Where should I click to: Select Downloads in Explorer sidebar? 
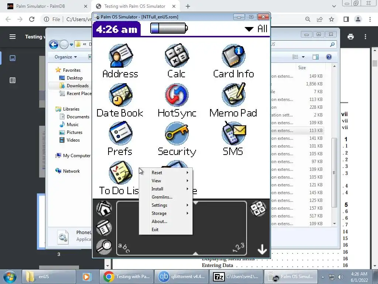pos(78,86)
